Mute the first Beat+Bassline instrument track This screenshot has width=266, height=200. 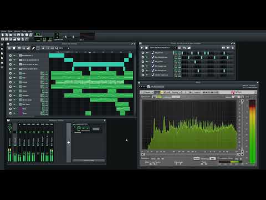coord(147,53)
